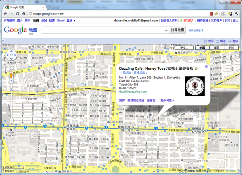Pan the map down
Viewport: 242px width, 175px height.
coord(11,58)
